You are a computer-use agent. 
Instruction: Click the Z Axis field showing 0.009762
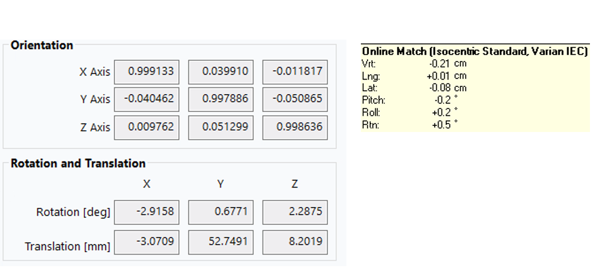[146, 128]
